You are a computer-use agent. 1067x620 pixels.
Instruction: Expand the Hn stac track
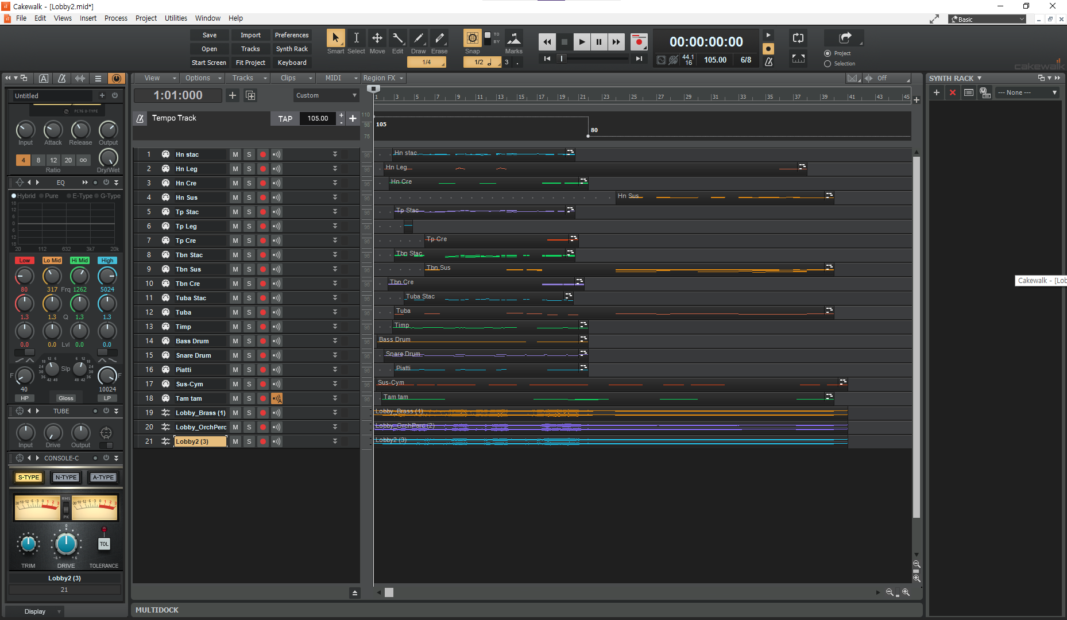coord(335,154)
